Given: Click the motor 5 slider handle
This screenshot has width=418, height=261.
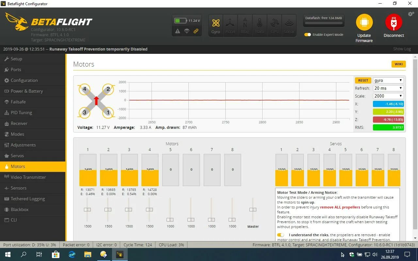Looking at the screenshot, I should tap(170, 220).
